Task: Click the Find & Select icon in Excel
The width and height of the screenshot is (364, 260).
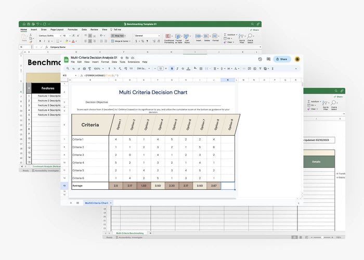Action: [x=250, y=36]
